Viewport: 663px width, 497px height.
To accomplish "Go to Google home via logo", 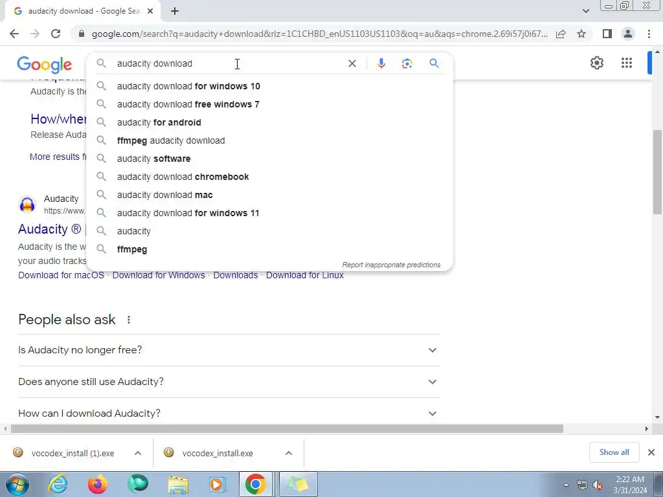I will (45, 65).
